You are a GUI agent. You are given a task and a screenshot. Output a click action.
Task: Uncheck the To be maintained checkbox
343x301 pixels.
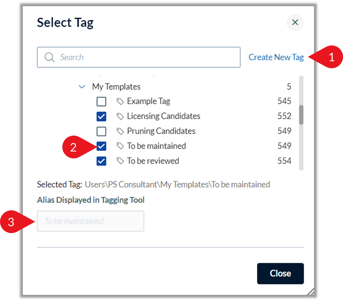pyautogui.click(x=101, y=146)
